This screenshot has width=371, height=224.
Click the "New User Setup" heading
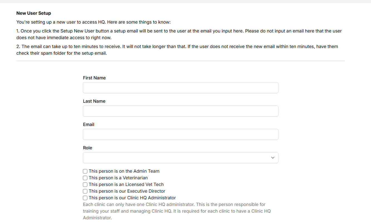pos(34,13)
